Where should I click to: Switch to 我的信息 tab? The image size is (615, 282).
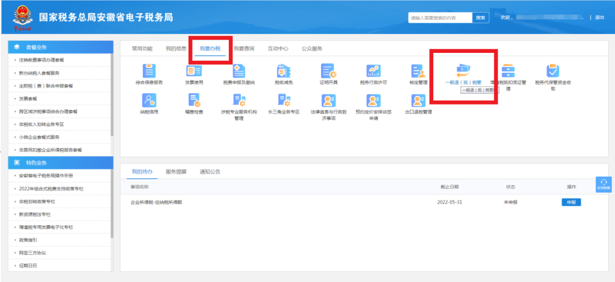click(176, 48)
